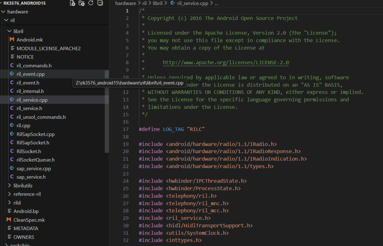This screenshot has width=383, height=246.
Task: Click the C++ icon beside ril.cpp
Action: 12,125
